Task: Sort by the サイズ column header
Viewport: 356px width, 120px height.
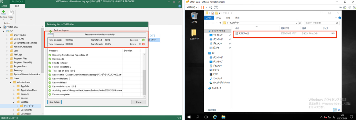Action: pos(325,28)
